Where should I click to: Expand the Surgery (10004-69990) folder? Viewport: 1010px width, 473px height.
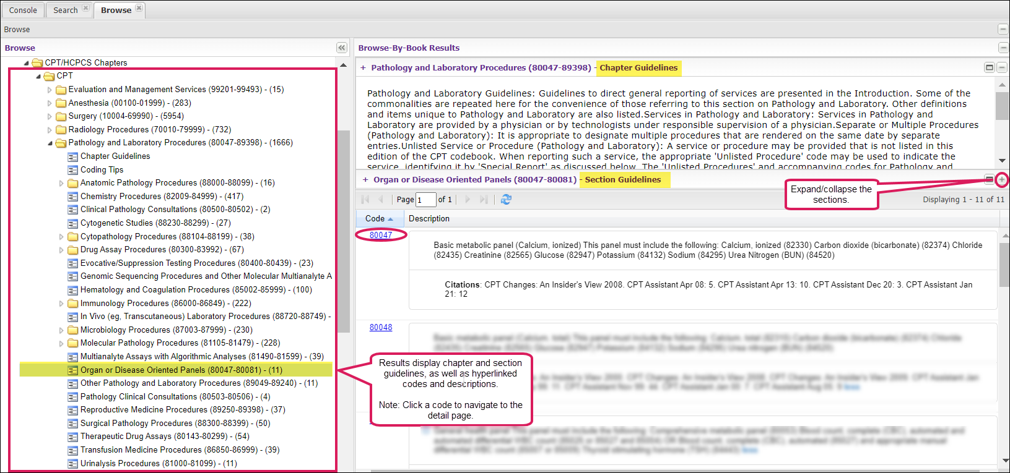tap(50, 116)
